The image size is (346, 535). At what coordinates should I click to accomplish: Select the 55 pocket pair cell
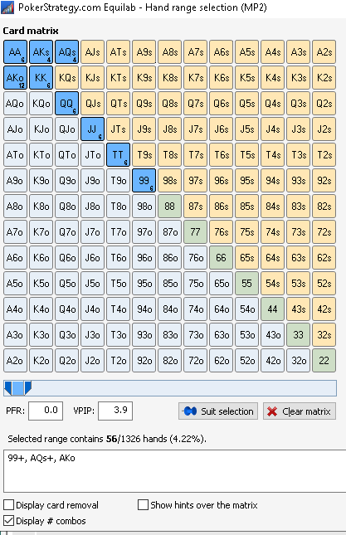(247, 283)
